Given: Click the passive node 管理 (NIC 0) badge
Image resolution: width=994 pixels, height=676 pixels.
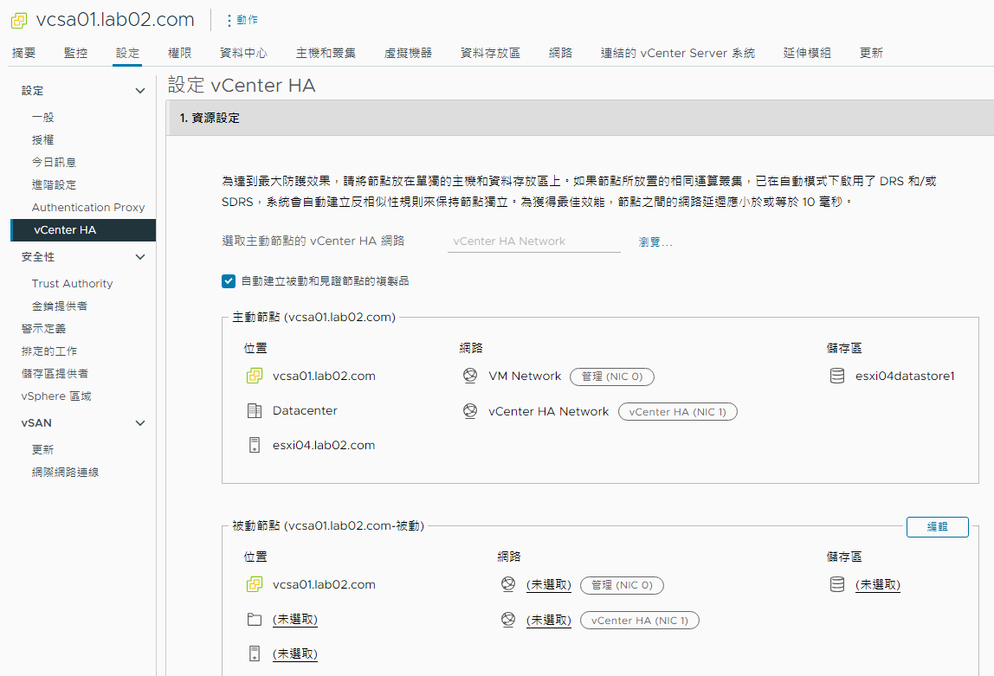Looking at the screenshot, I should [x=622, y=585].
